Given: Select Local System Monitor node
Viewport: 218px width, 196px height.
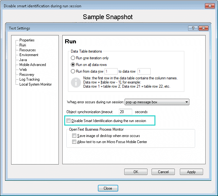Looking at the screenshot, I should pyautogui.click(x=35, y=84).
